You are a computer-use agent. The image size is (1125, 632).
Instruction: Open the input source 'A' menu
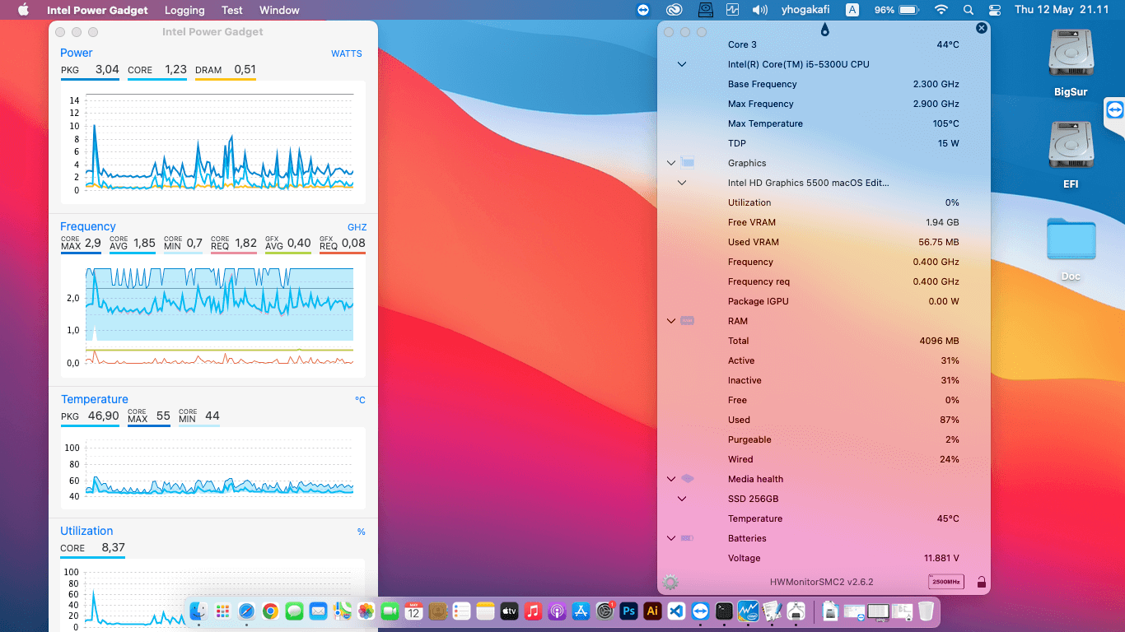[852, 10]
